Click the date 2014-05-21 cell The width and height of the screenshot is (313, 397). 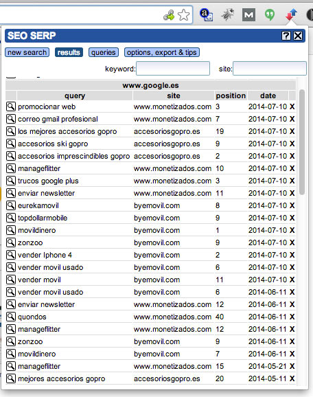click(268, 366)
